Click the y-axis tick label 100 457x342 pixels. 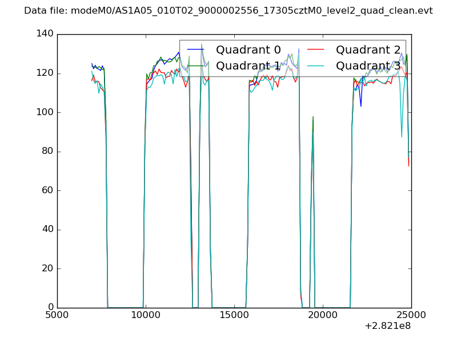tap(47, 112)
